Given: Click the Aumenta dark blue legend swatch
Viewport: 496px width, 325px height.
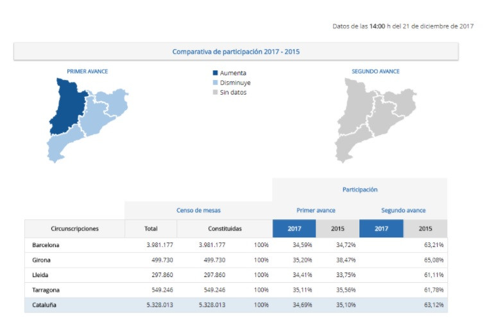Looking at the screenshot, I should point(215,73).
